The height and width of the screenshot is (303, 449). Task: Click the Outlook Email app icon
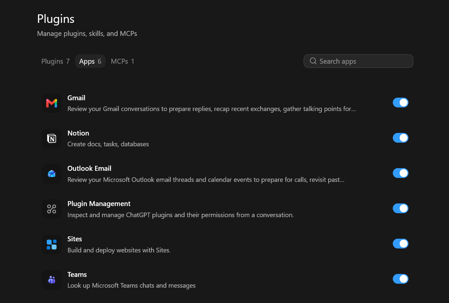(x=52, y=174)
